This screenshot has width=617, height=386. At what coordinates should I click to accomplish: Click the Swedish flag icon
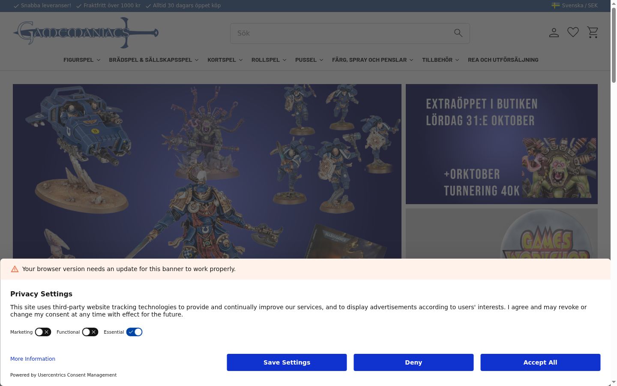[556, 6]
